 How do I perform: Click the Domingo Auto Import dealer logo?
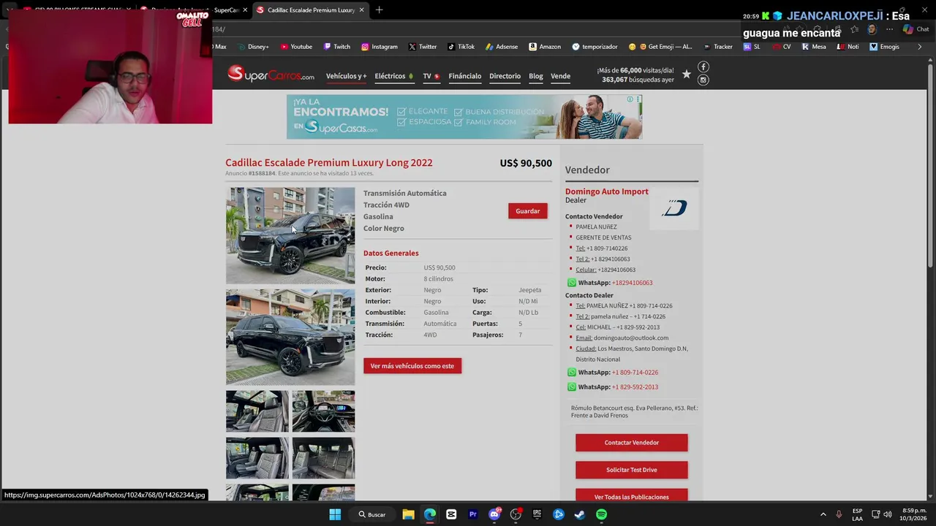pos(674,209)
